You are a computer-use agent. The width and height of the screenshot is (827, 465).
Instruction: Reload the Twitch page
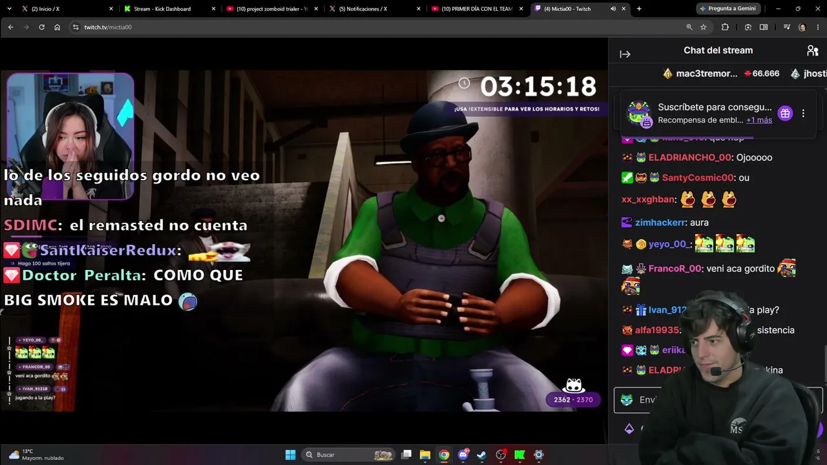[41, 27]
